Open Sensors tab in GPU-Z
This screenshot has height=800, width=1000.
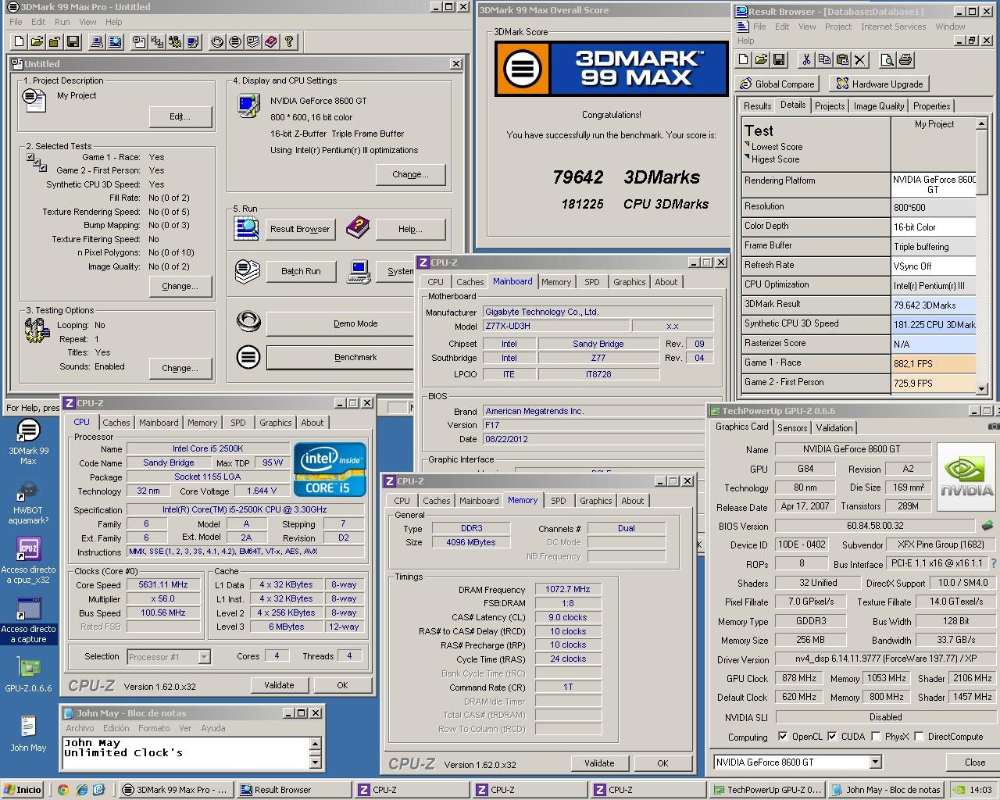point(792,428)
